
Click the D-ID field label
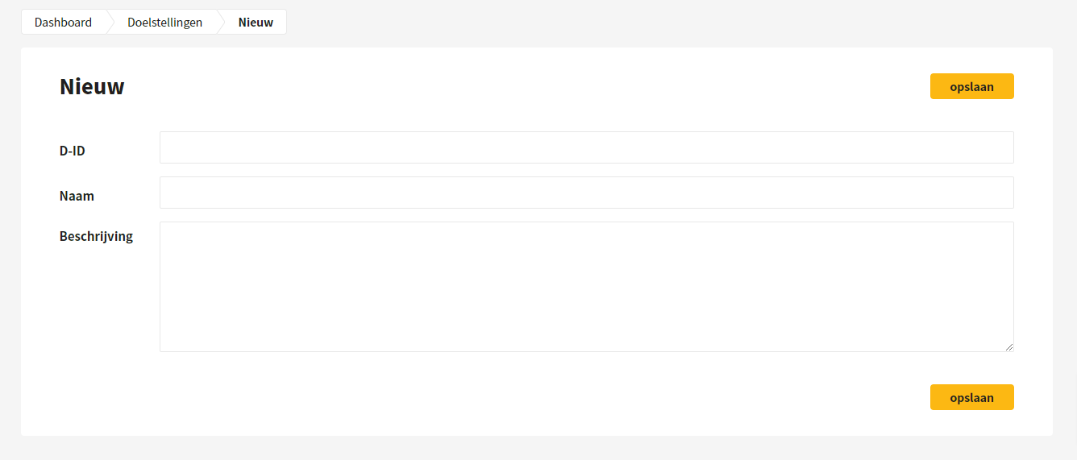pos(73,151)
